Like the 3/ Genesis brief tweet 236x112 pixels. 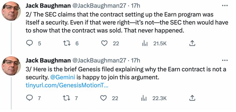tap(103, 98)
